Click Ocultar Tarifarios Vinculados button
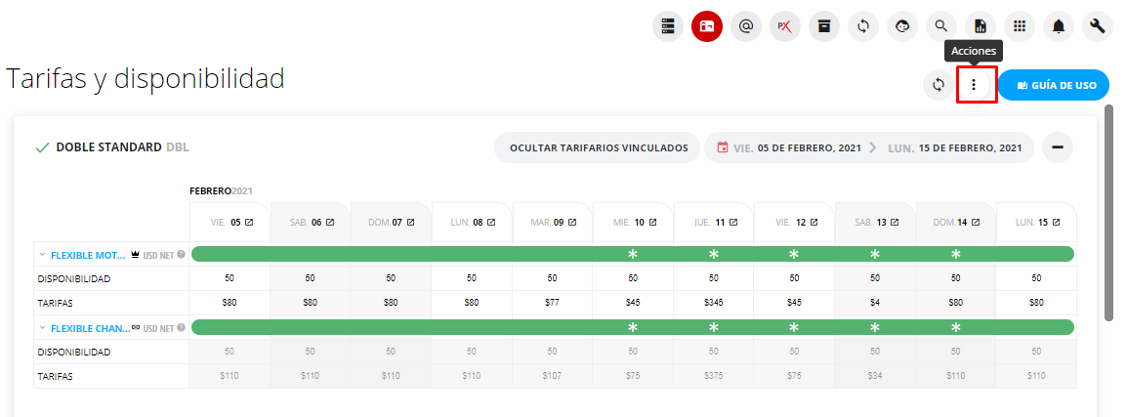The width and height of the screenshot is (1127, 417). point(597,147)
